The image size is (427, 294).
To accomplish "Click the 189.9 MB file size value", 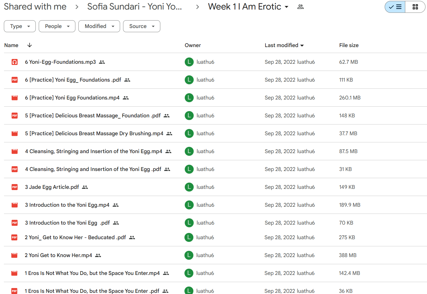I will click(x=350, y=205).
